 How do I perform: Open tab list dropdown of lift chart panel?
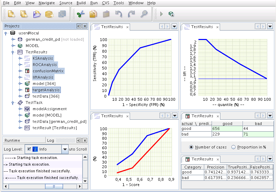pos(270,27)
